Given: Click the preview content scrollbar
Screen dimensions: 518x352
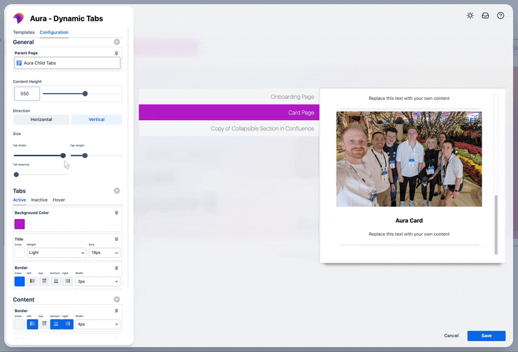Looking at the screenshot, I should tap(496, 225).
